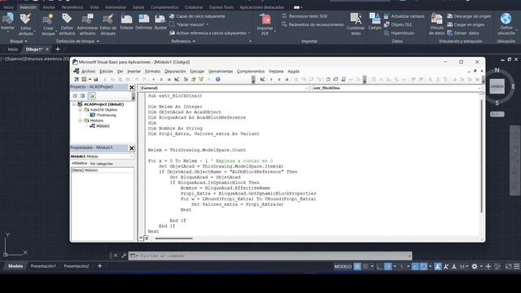The height and width of the screenshot is (293, 521).
Task: Select Por categorías properties tab
Action: 101,164
